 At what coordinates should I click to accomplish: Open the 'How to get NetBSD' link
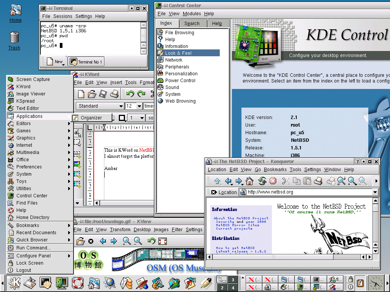[x=235, y=248]
